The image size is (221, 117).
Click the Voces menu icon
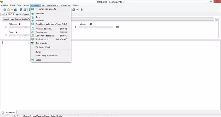(33, 60)
